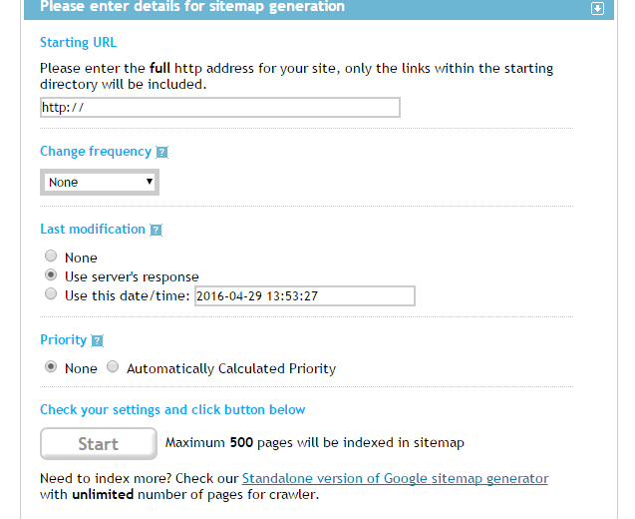Click the help icon beside Priority

97,340
